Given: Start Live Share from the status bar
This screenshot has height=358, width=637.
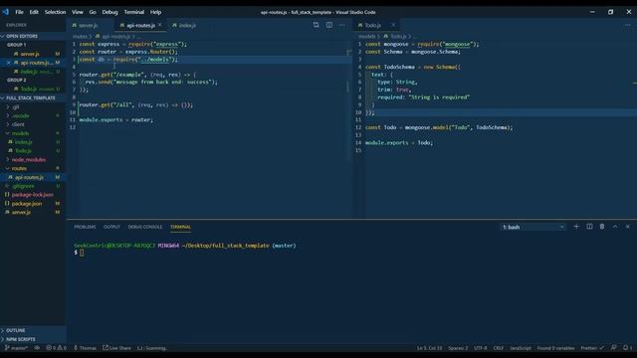Looking at the screenshot, I should click(117, 348).
